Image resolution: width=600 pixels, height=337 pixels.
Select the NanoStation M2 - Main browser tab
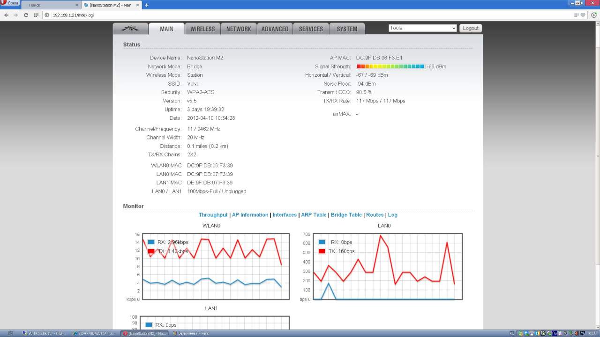pos(112,5)
